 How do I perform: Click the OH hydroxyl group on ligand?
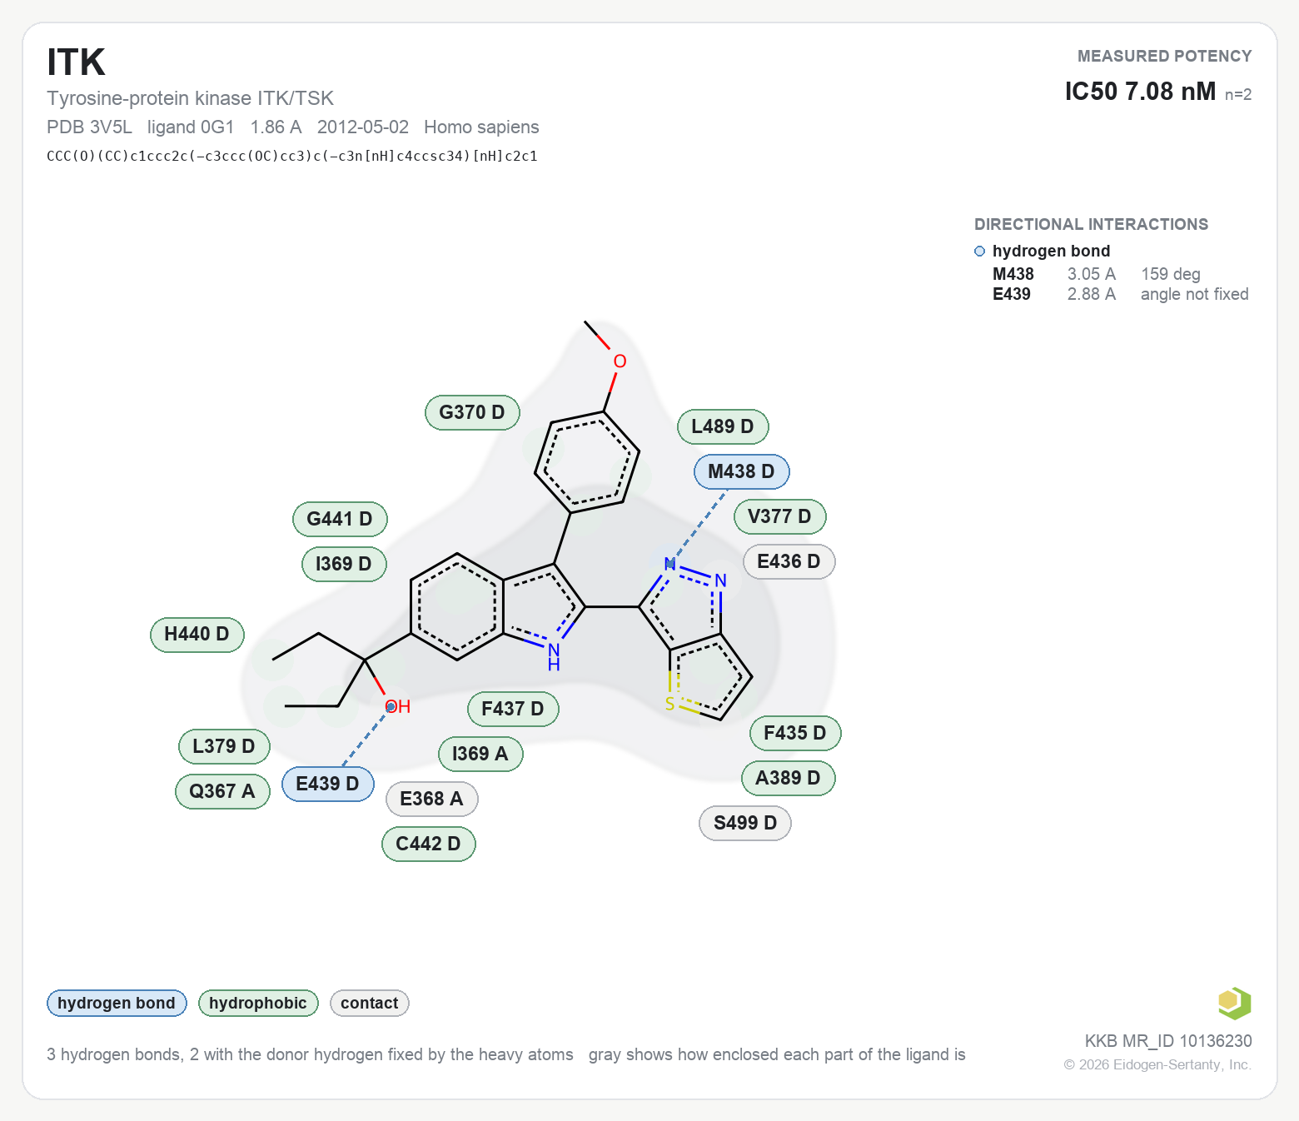point(398,706)
